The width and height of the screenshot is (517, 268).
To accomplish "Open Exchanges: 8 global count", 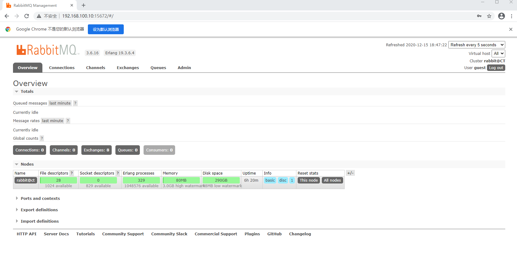I will click(x=97, y=150).
